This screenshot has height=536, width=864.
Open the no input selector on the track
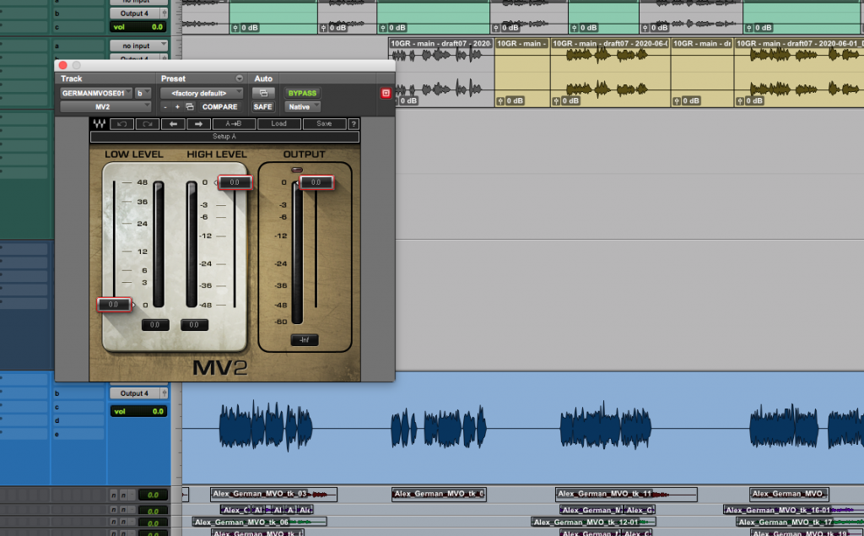[138, 45]
